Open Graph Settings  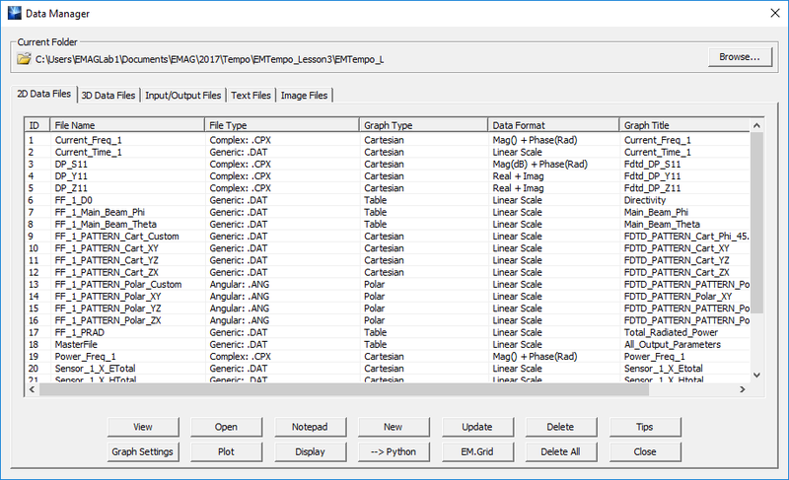click(x=143, y=451)
